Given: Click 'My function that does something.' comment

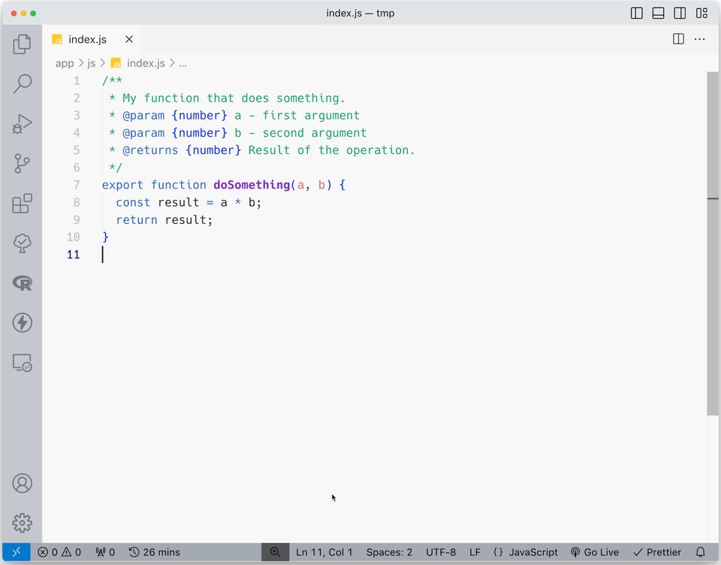Looking at the screenshot, I should 234,98.
